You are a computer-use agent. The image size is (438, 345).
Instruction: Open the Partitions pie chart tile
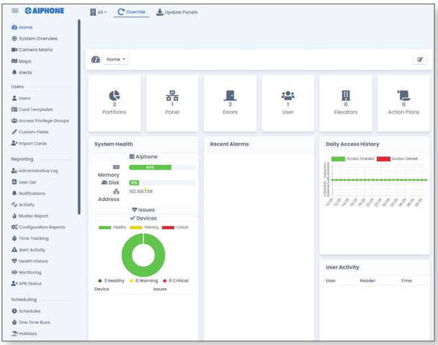(115, 102)
